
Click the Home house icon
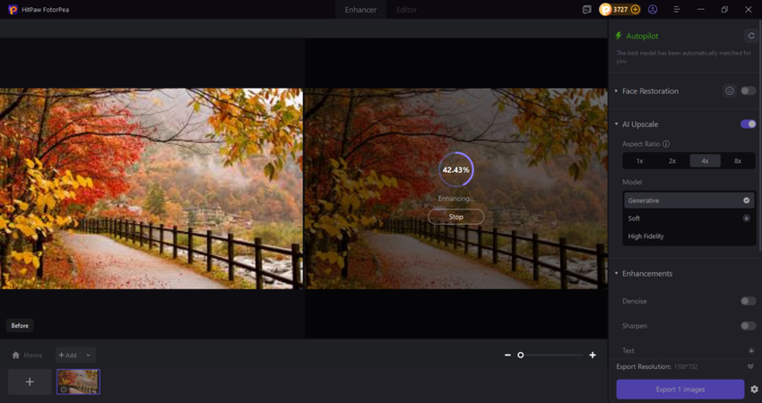click(15, 355)
